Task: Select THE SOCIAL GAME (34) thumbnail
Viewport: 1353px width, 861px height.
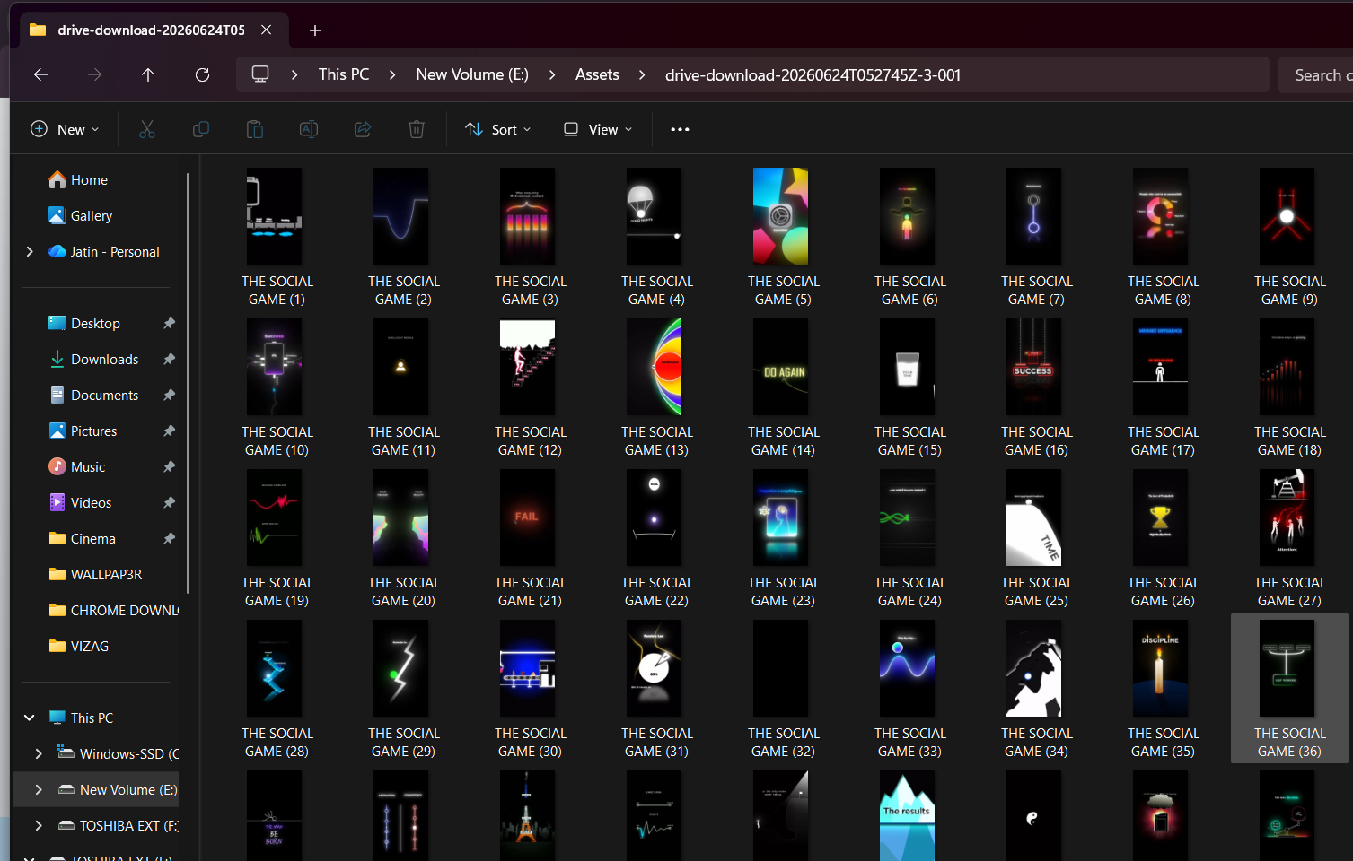Action: tap(1033, 668)
